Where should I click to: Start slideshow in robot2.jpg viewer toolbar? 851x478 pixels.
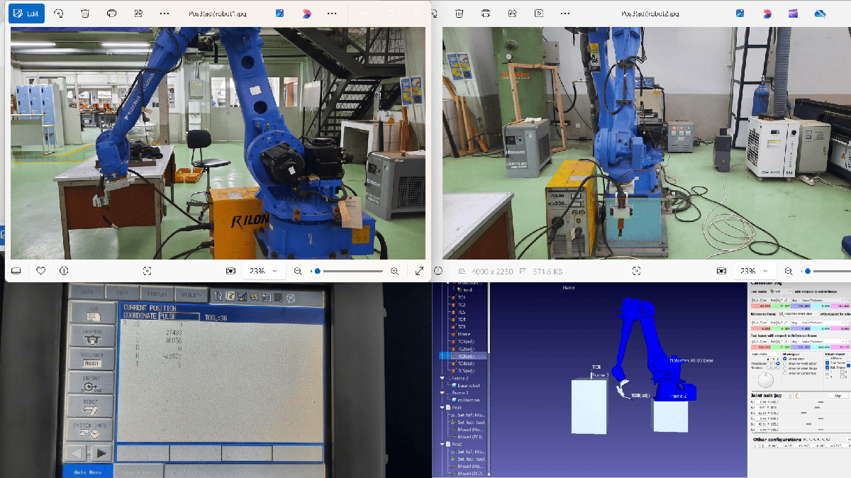point(539,13)
